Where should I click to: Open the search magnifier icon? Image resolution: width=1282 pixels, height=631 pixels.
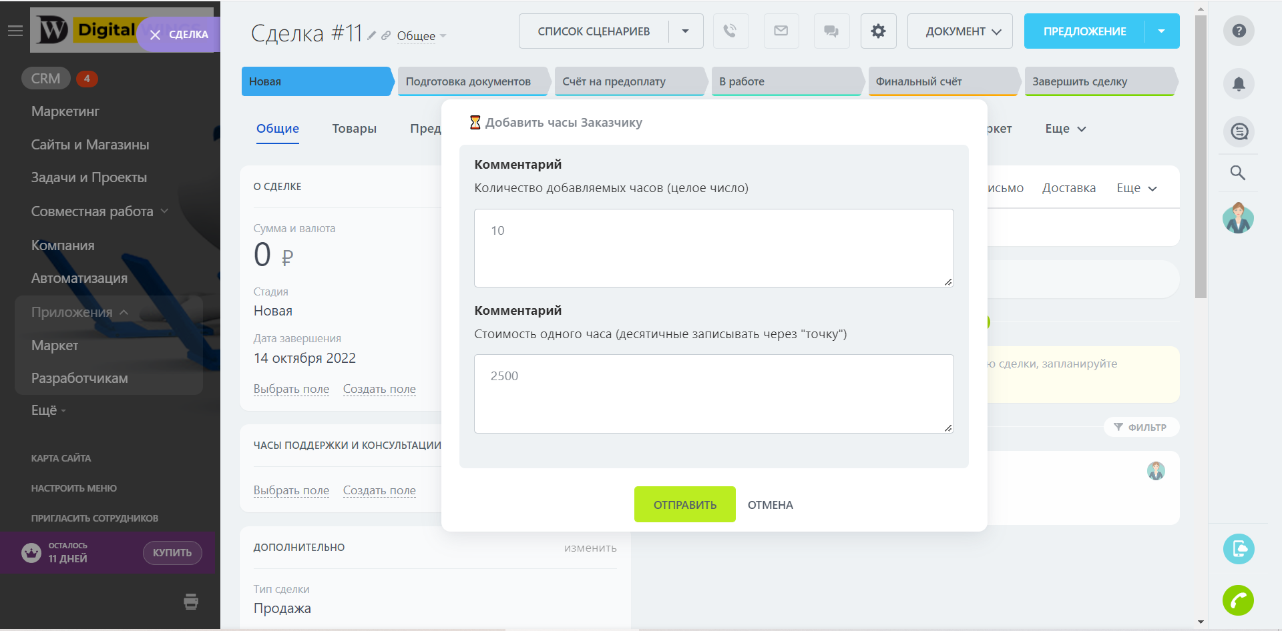pyautogui.click(x=1238, y=173)
